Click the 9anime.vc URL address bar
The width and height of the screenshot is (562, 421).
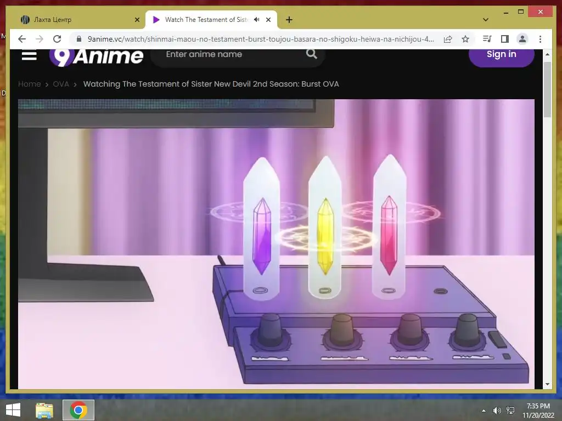click(x=261, y=39)
